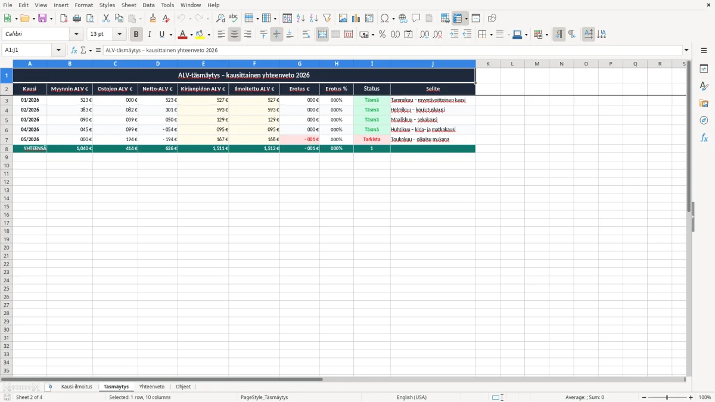Click Insert Hyperlink globe icon
This screenshot has height=402, width=715.
403,18
